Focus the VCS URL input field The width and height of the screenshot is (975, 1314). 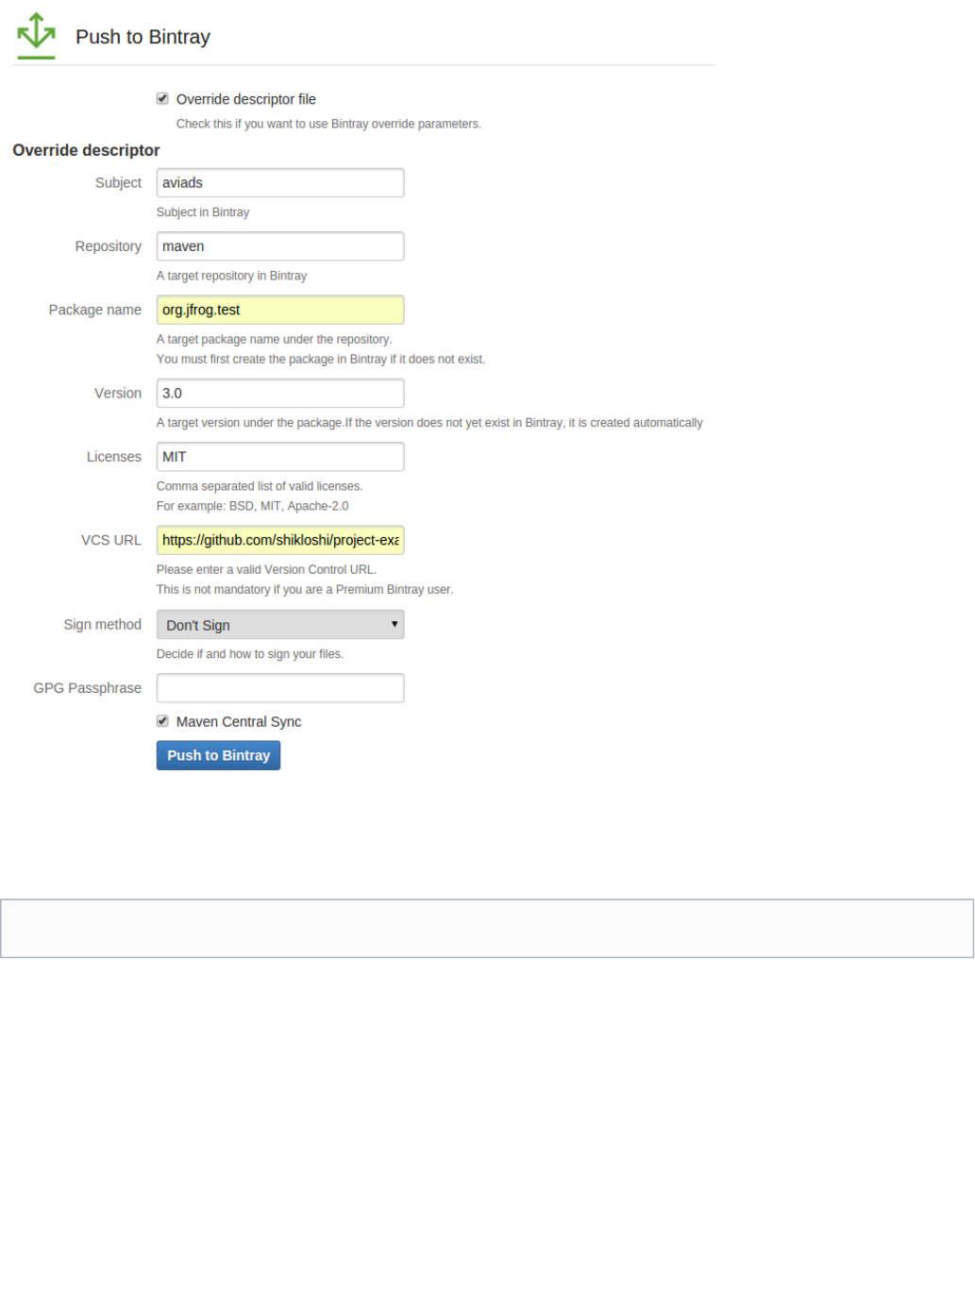click(280, 540)
